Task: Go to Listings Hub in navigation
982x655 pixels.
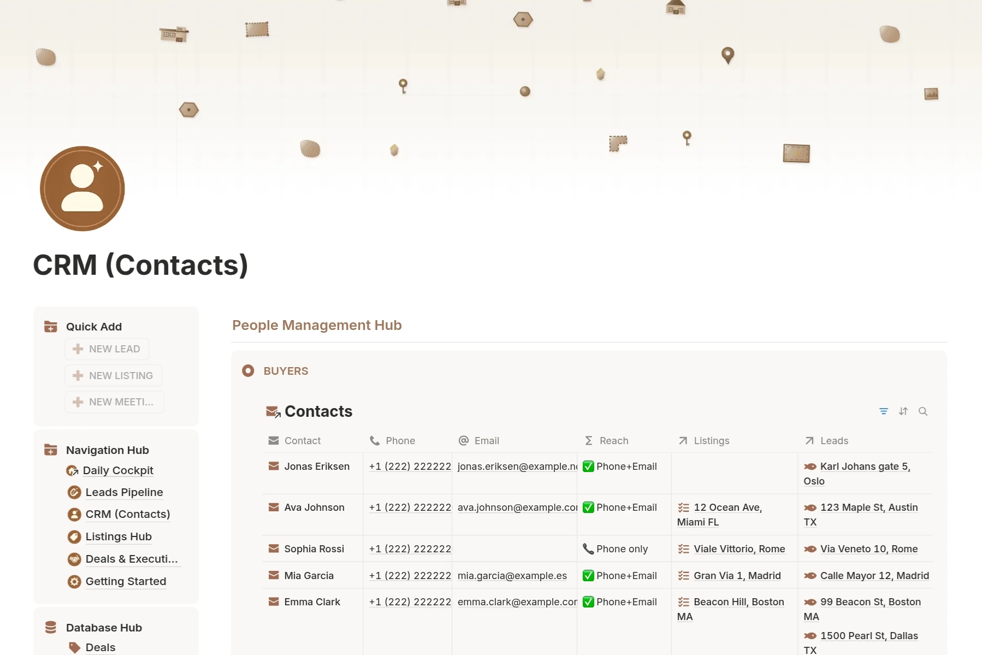Action: (x=118, y=536)
